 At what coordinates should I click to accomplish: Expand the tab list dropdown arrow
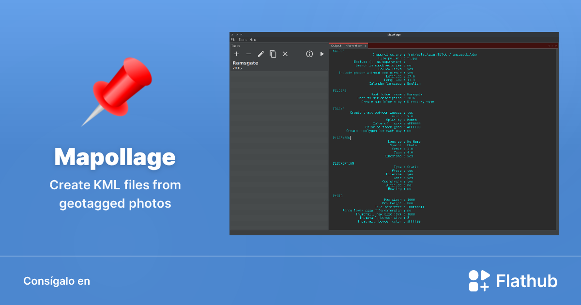coord(556,46)
